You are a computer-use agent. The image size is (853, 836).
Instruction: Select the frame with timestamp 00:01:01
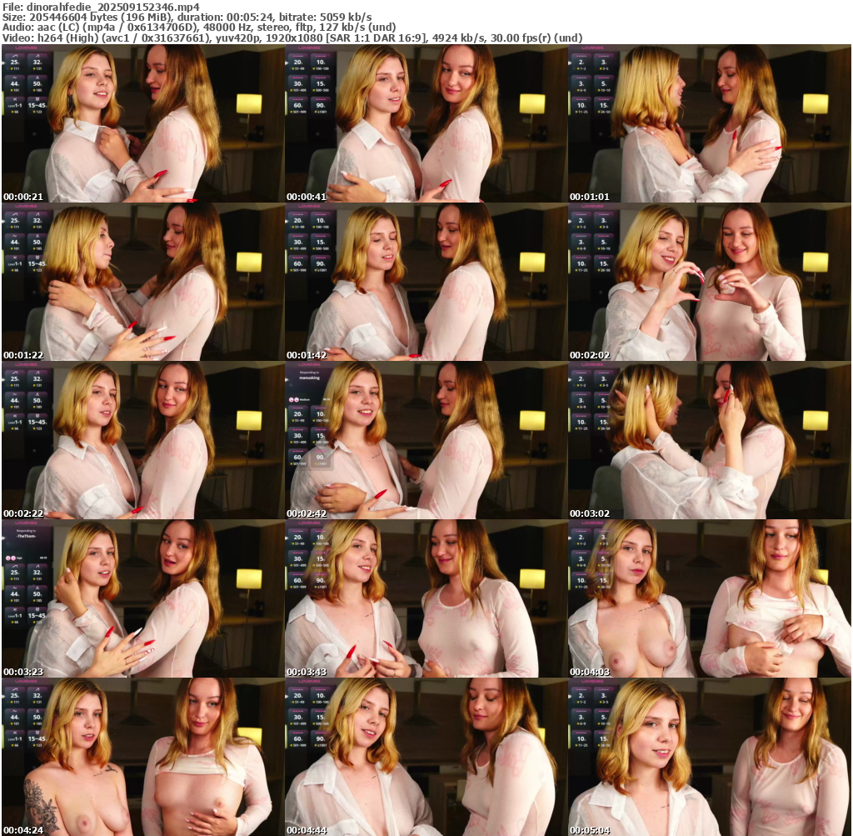(x=710, y=123)
